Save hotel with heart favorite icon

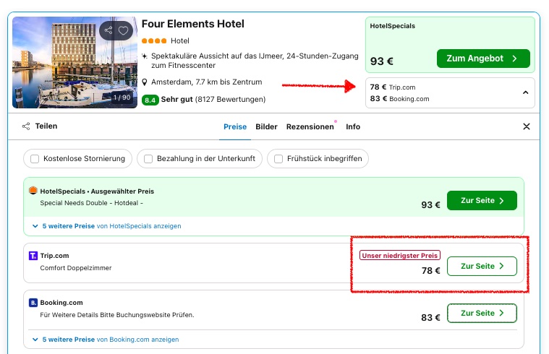pos(123,30)
